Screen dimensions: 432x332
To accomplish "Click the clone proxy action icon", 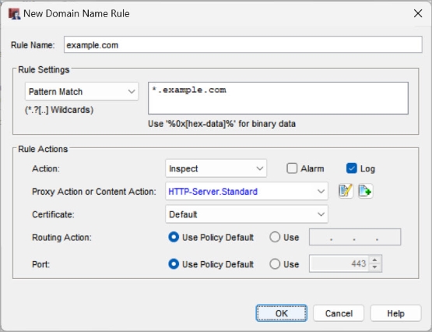I will coord(366,191).
